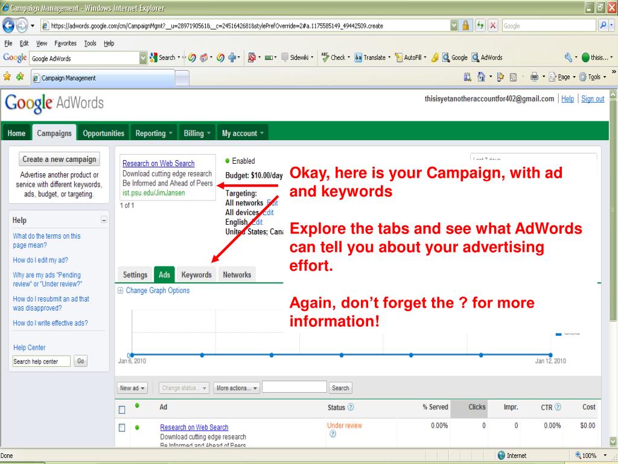Image resolution: width=618 pixels, height=464 pixels.
Task: Click the Add to Favorites icon
Action: (x=20, y=77)
